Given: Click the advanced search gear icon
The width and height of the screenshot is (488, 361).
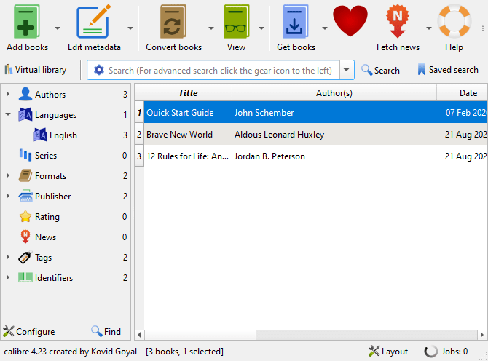Looking at the screenshot, I should point(99,70).
